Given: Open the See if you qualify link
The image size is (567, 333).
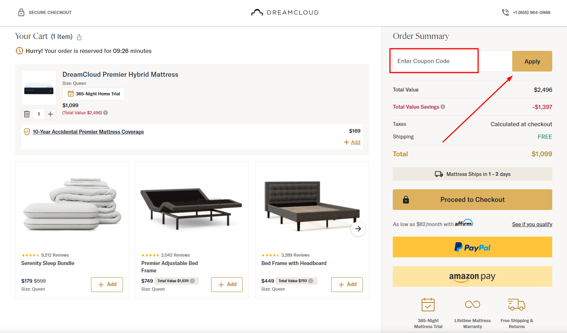Looking at the screenshot, I should tap(532, 224).
